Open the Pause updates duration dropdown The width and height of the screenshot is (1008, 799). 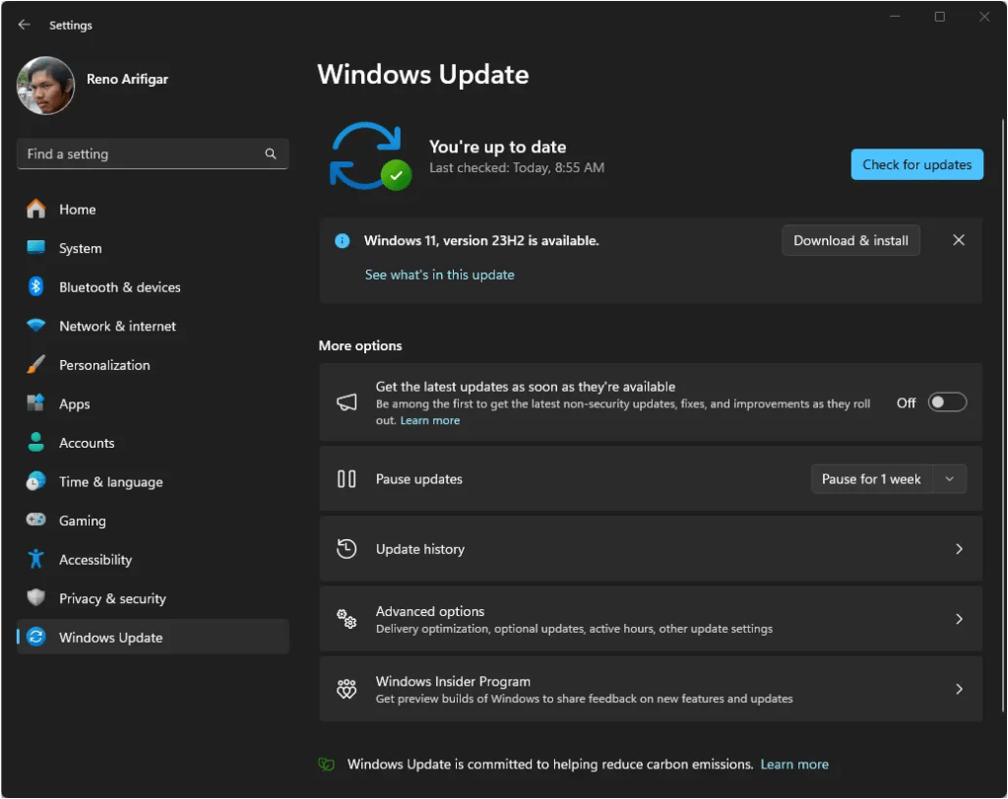(x=949, y=478)
